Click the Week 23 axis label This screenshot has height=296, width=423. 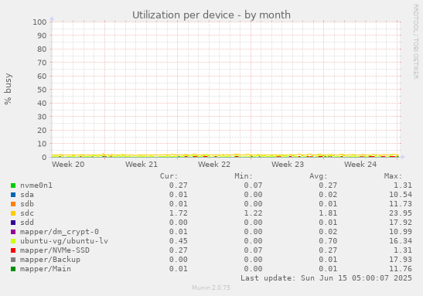coord(288,164)
